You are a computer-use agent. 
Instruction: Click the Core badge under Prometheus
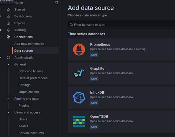pos(94,55)
